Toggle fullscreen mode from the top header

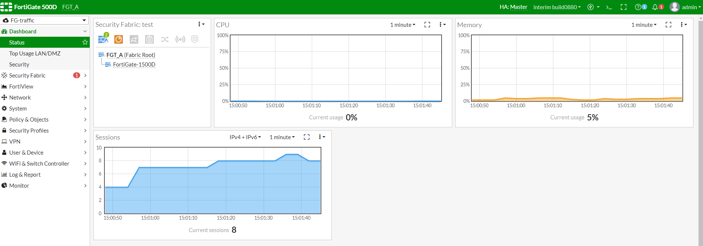coord(624,7)
